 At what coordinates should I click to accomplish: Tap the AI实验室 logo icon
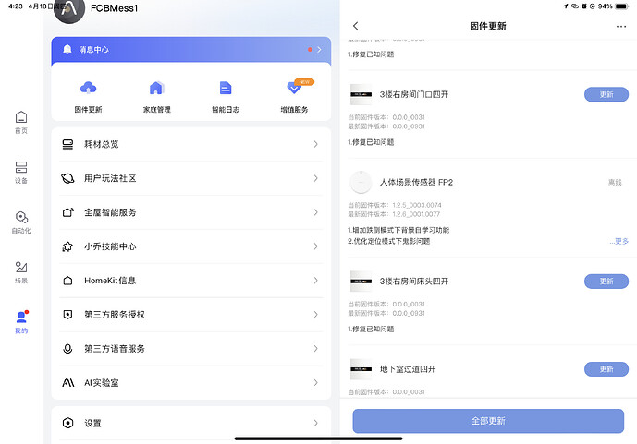coord(67,383)
